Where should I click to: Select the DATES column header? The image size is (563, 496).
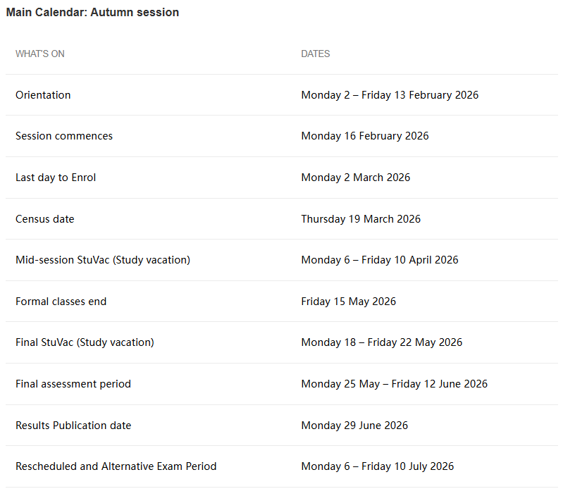[x=315, y=54]
